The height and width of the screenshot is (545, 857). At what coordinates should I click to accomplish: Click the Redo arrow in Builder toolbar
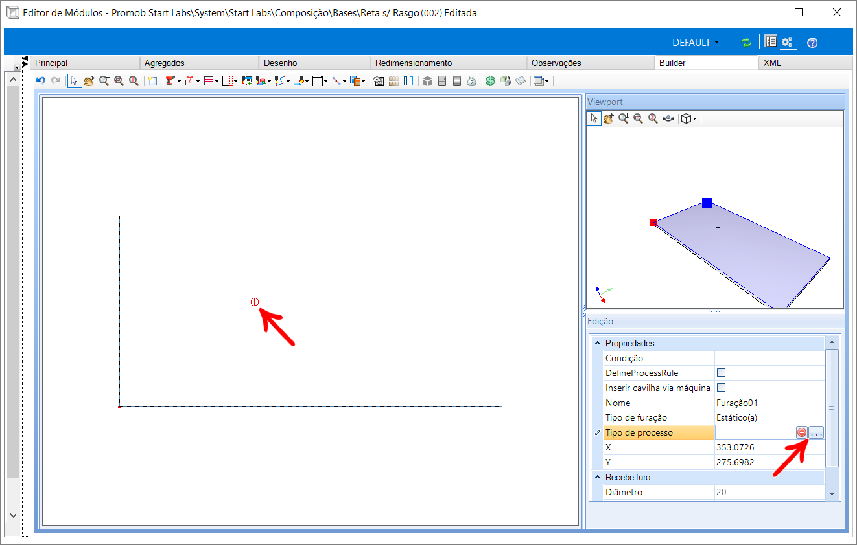coord(56,81)
